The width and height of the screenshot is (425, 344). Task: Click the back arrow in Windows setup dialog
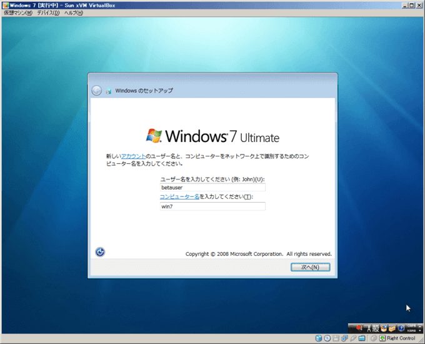pos(96,90)
